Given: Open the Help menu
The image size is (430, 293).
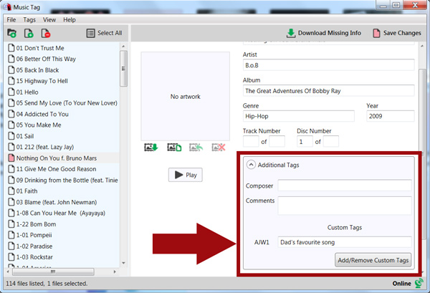Looking at the screenshot, I should tap(70, 20).
